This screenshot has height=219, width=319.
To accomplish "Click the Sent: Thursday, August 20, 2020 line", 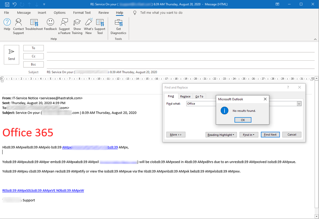I will tap(34, 103).
